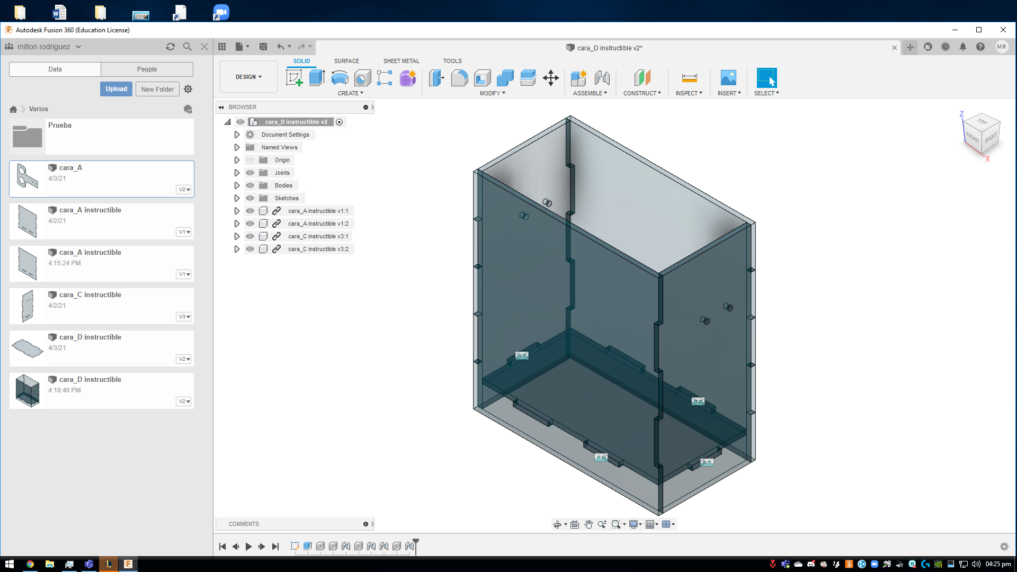The width and height of the screenshot is (1017, 572).
Task: Open the MODIFY dropdown menu
Action: click(x=493, y=93)
